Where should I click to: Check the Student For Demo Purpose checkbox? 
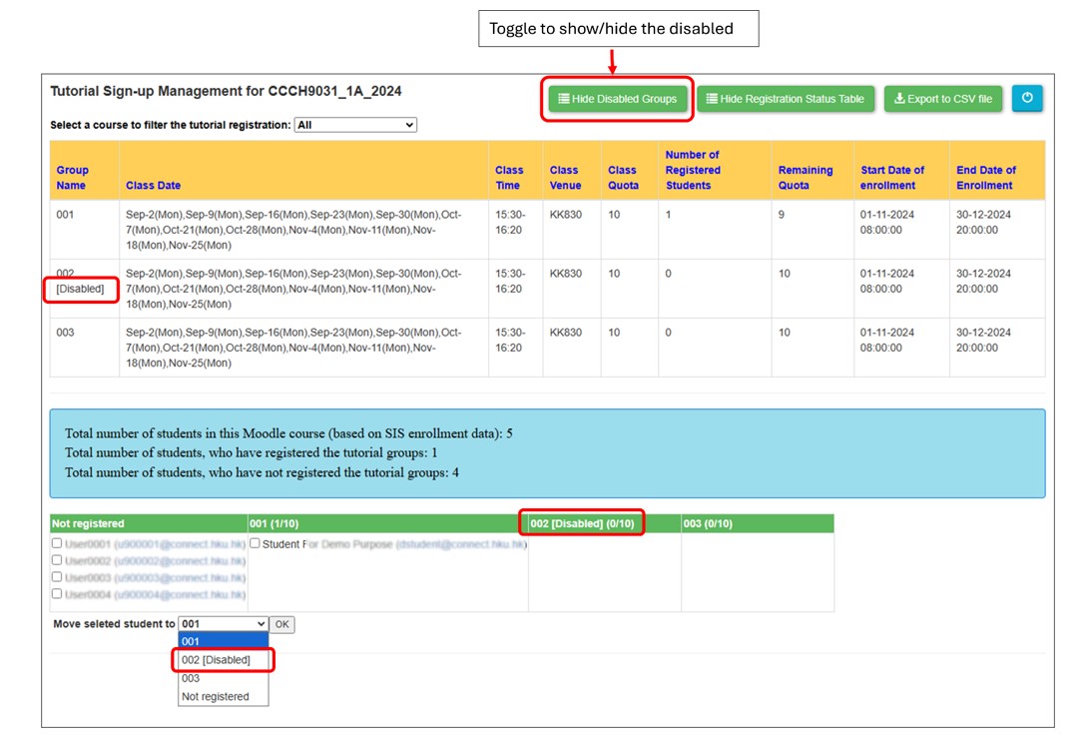254,544
